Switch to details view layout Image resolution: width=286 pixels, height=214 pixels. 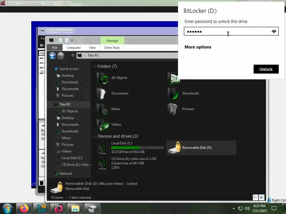coord(256,197)
